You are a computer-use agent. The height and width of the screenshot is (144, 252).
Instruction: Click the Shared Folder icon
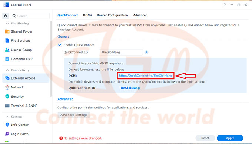point(7,31)
